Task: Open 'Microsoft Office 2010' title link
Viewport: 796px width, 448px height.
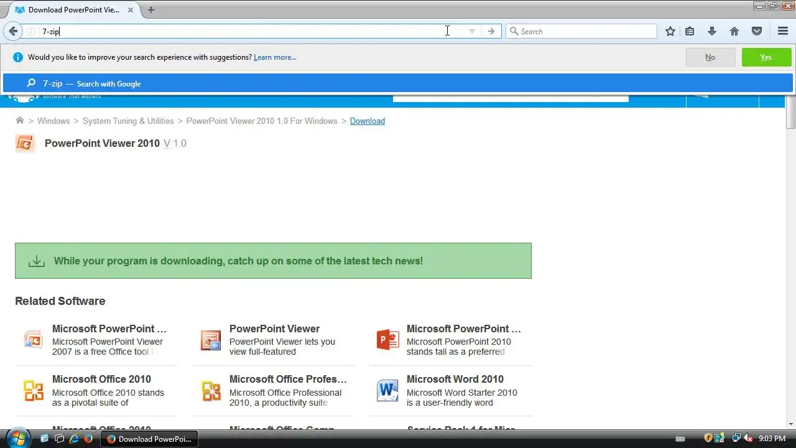Action: tap(101, 379)
